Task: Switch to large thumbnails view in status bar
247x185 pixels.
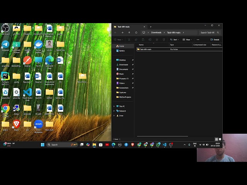Action: [x=220, y=139]
